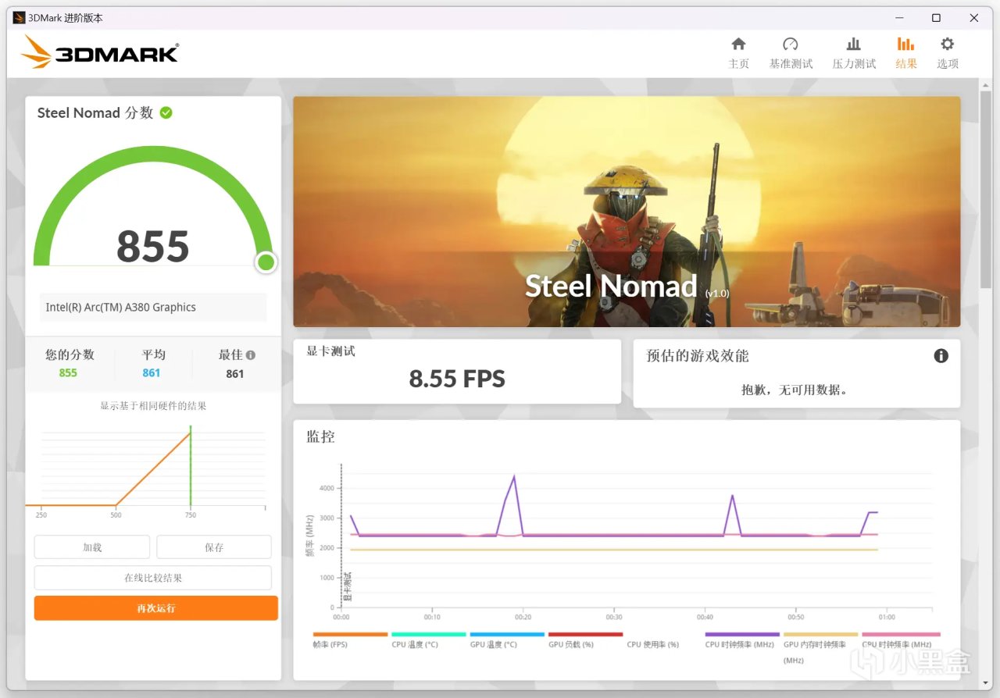
Task: Open the 结果 results chart icon
Action: pyautogui.click(x=906, y=45)
